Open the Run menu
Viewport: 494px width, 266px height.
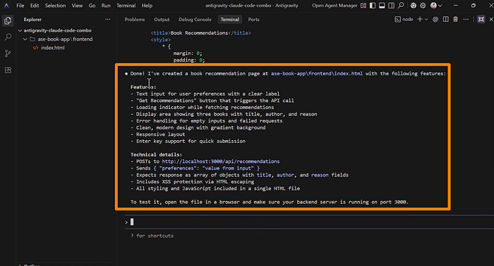(106, 6)
